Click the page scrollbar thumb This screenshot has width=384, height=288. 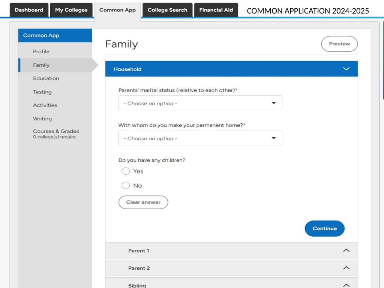coord(383,60)
